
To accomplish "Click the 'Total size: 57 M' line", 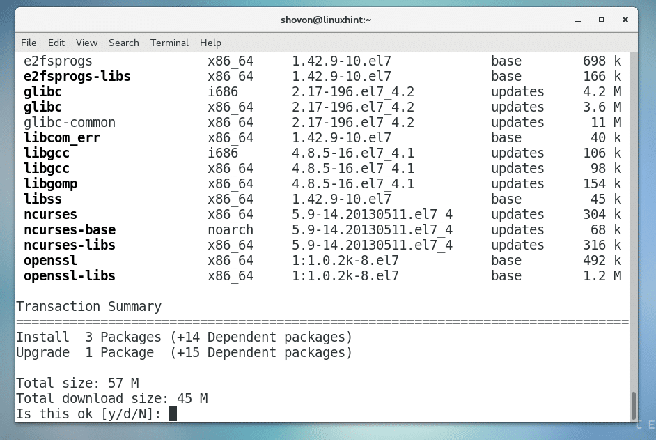I will coord(77,384).
